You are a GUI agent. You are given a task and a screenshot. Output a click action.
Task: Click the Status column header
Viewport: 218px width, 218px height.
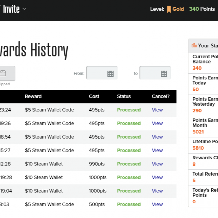(x=124, y=96)
